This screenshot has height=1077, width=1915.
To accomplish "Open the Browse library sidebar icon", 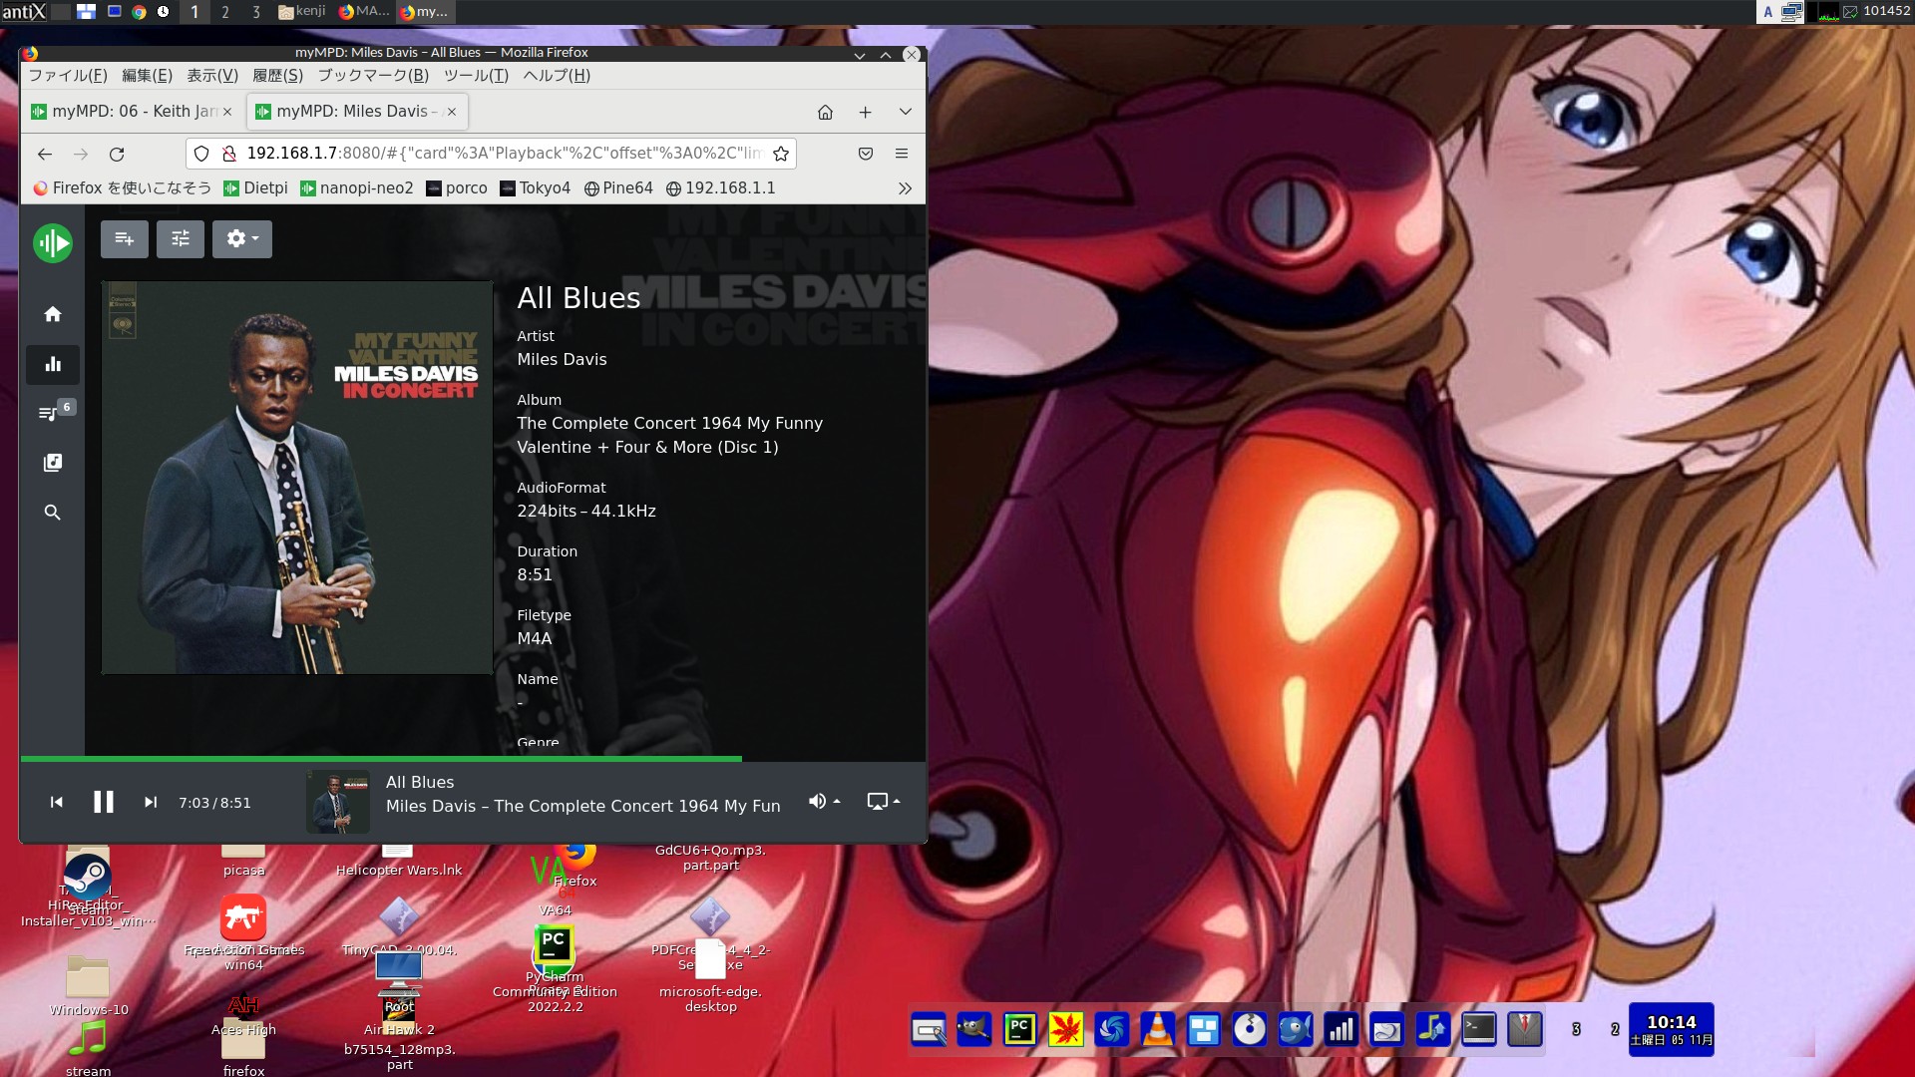I will (x=53, y=463).
